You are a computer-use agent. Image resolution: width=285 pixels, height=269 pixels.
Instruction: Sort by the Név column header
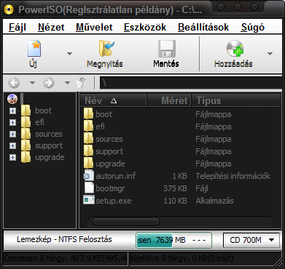pos(113,100)
